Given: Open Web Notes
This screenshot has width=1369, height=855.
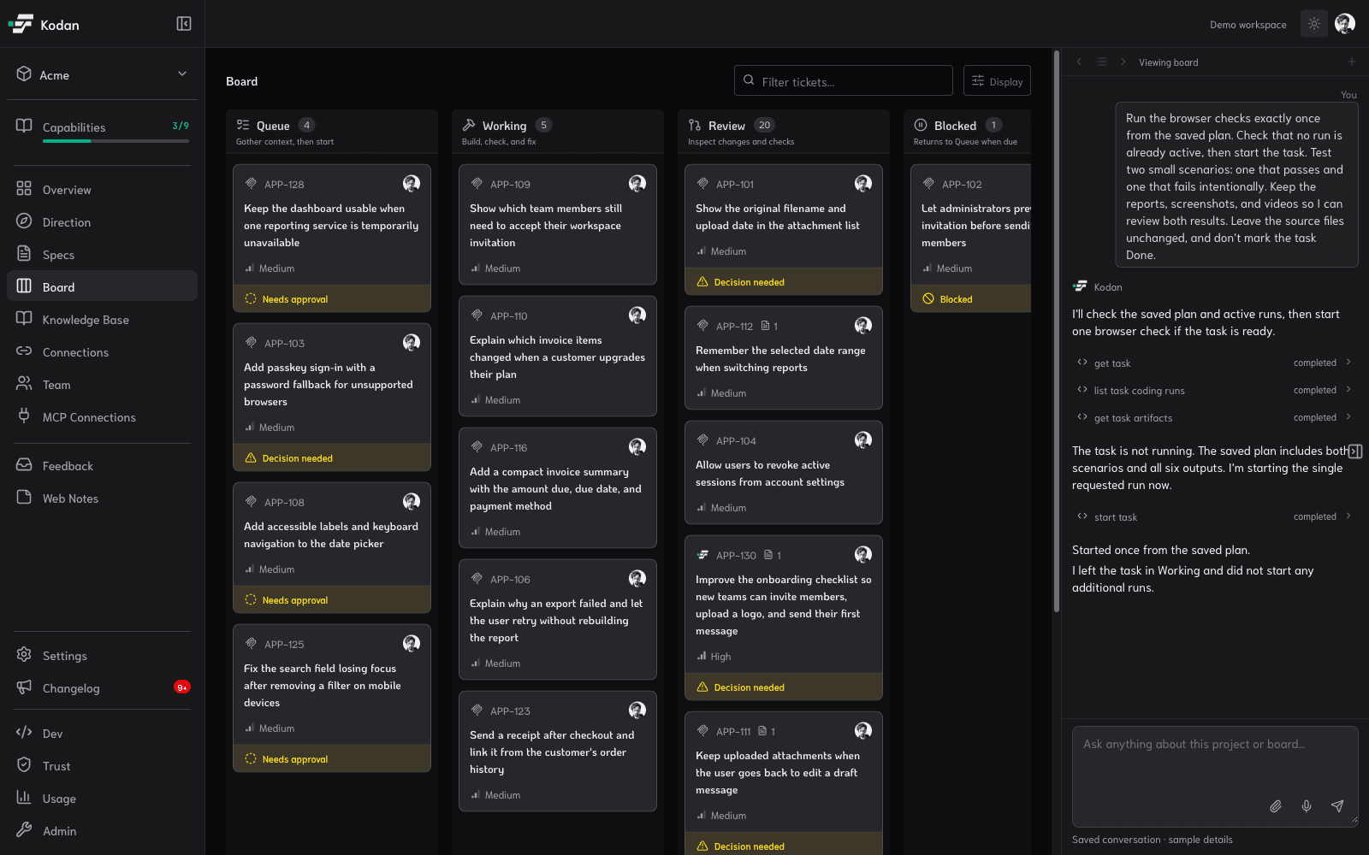Looking at the screenshot, I should pyautogui.click(x=103, y=498).
